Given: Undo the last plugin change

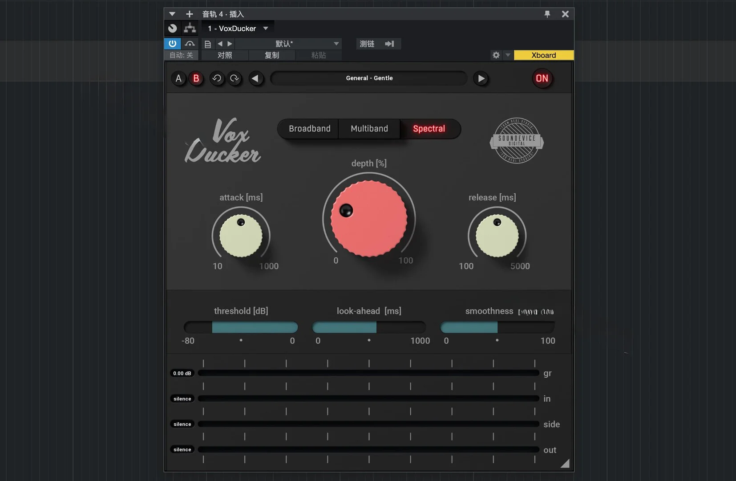Looking at the screenshot, I should (217, 79).
